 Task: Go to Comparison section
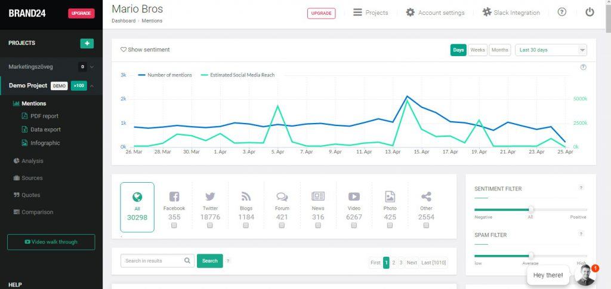(x=33, y=212)
